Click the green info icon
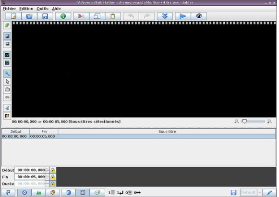279x197 pixels. click(63, 16)
